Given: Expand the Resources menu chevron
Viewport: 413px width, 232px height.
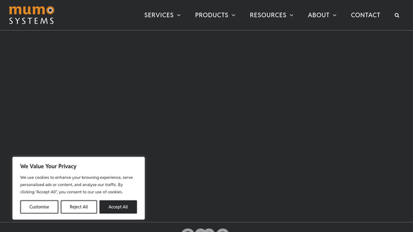Looking at the screenshot, I should point(291,15).
